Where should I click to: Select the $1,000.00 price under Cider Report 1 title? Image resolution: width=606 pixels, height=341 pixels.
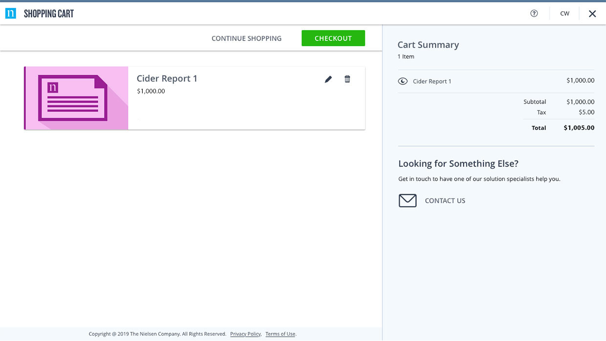pyautogui.click(x=151, y=91)
